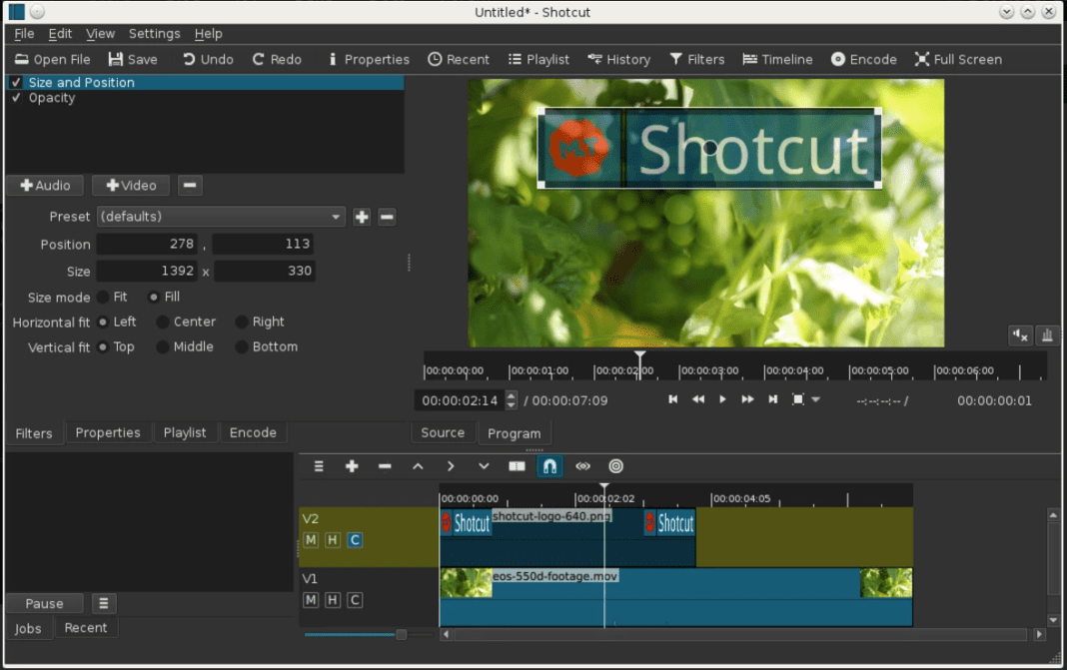Click the +Video button to add a filter
This screenshot has height=670, width=1067.
tap(130, 185)
